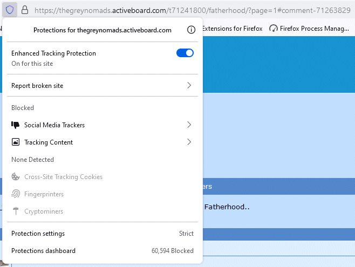Turn off Enhanced Tracking Protection switch
This screenshot has width=355, height=267.
point(185,53)
